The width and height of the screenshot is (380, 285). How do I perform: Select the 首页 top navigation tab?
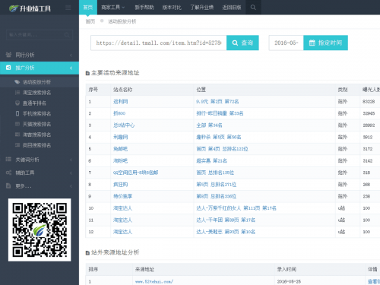(88, 8)
